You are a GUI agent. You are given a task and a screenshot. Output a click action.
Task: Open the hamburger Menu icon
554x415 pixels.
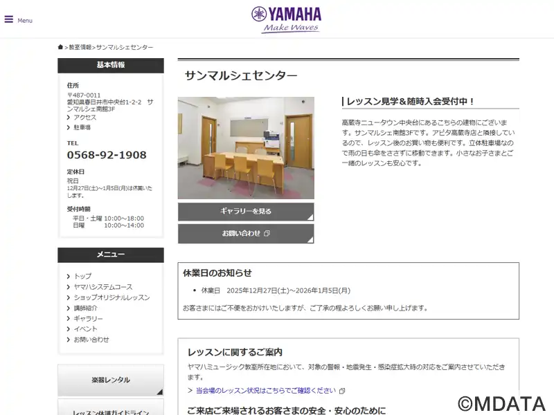coord(9,19)
